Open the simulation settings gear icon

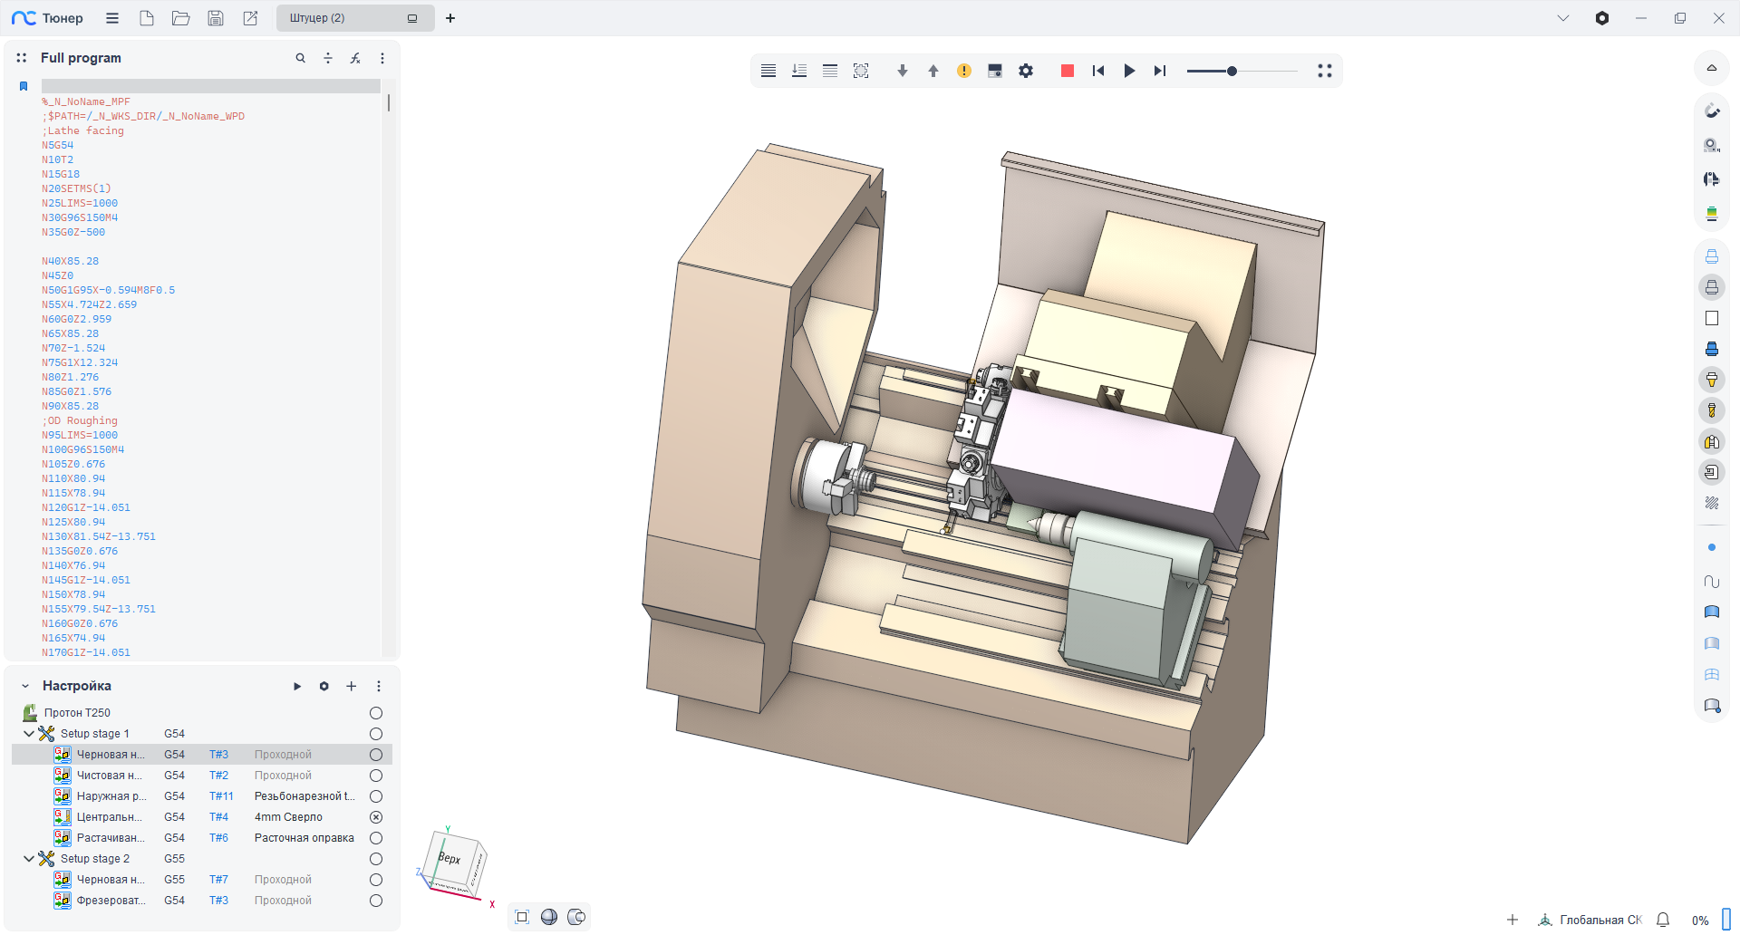1025,71
